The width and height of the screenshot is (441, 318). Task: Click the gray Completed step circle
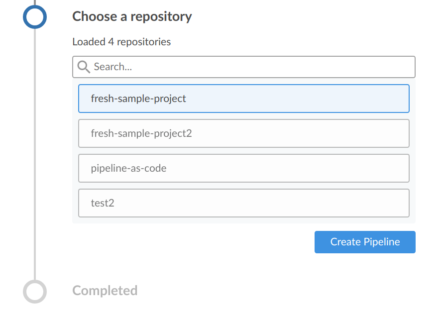click(35, 291)
